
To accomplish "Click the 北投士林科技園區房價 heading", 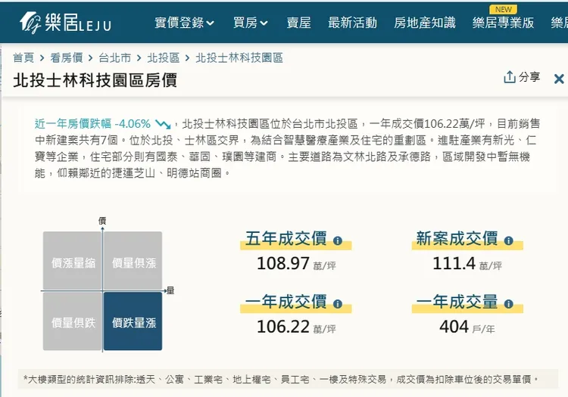I will (95, 80).
